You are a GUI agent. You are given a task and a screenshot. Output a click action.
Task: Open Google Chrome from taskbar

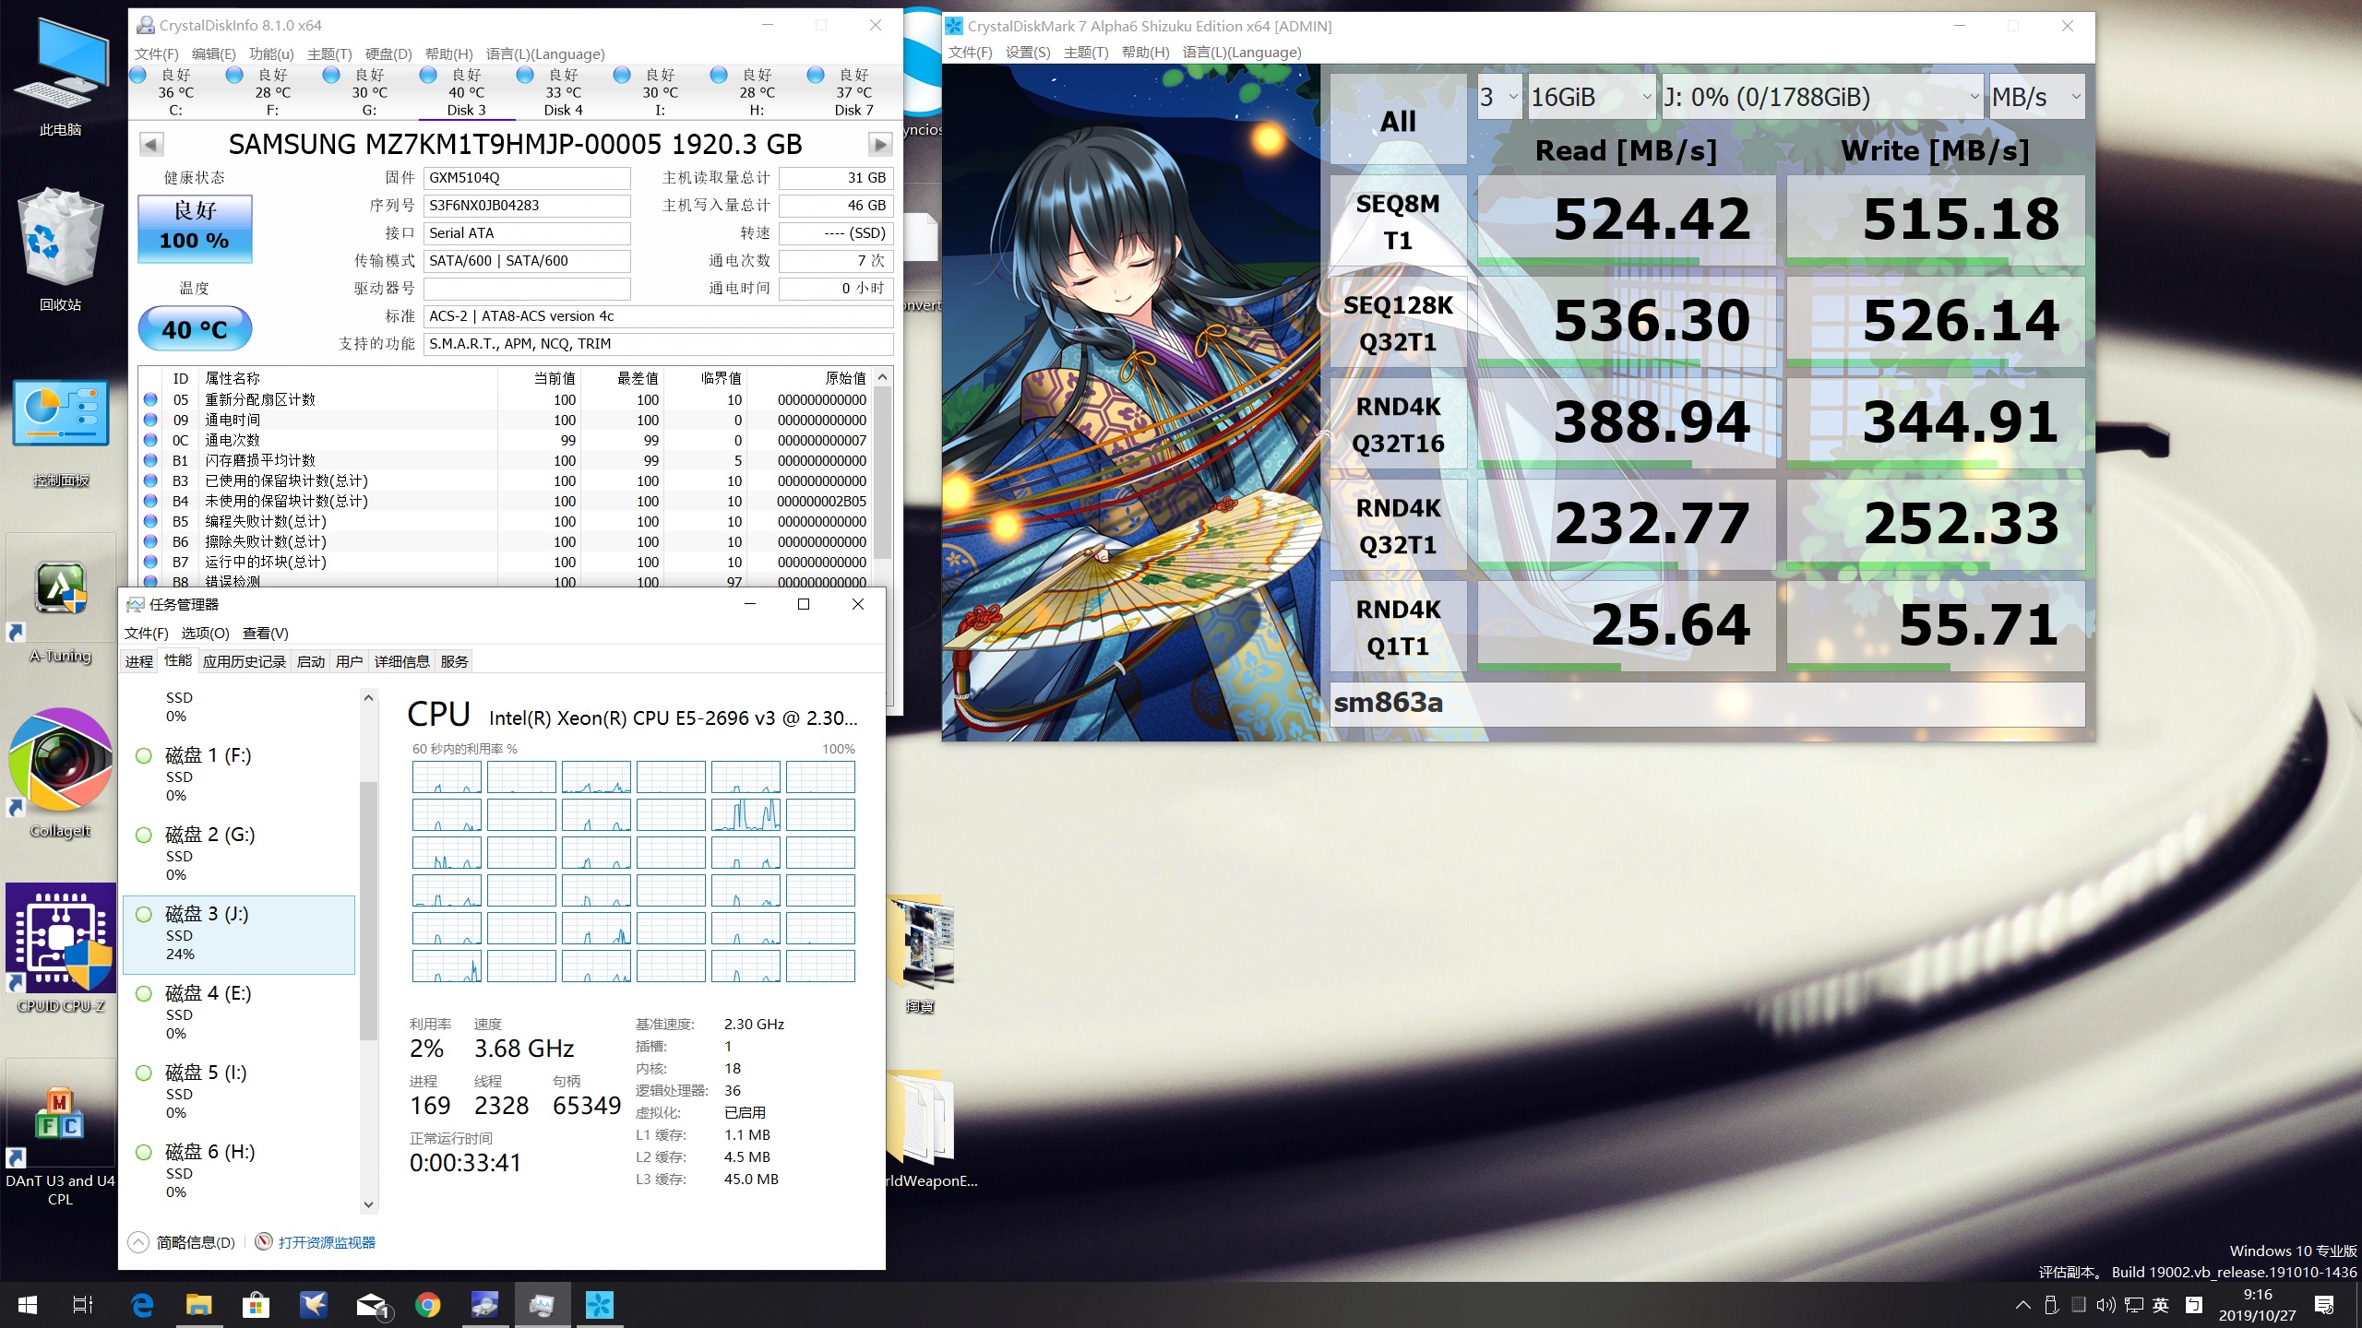click(428, 1305)
